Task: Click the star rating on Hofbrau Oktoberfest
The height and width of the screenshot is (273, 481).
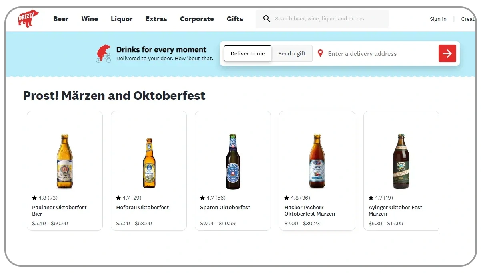Action: [118, 198]
